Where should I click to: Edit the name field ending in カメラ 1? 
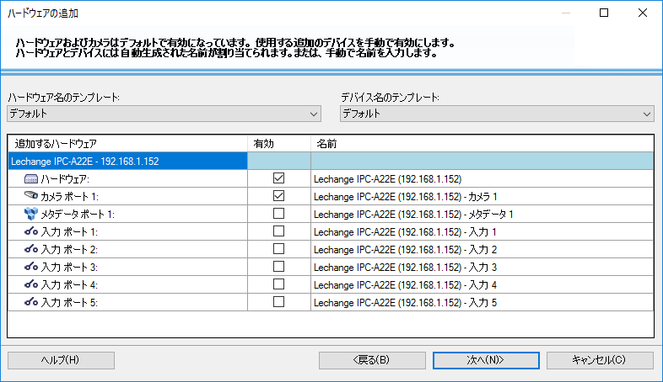pos(482,197)
